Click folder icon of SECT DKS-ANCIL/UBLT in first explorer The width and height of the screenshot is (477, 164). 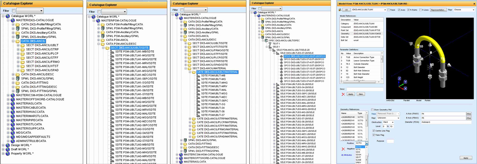tap(23, 45)
